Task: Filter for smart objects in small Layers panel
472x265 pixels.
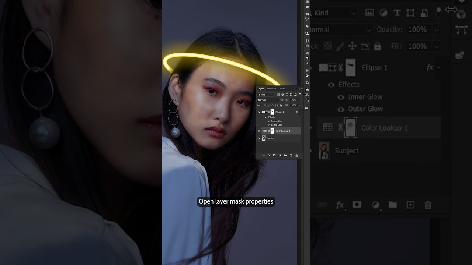Action: (295, 95)
